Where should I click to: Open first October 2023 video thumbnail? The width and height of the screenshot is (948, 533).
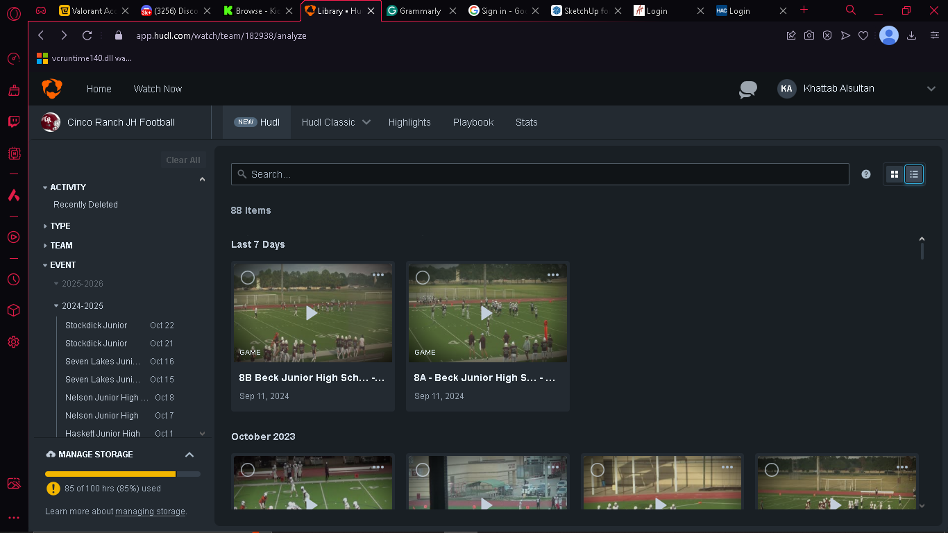[312, 483]
